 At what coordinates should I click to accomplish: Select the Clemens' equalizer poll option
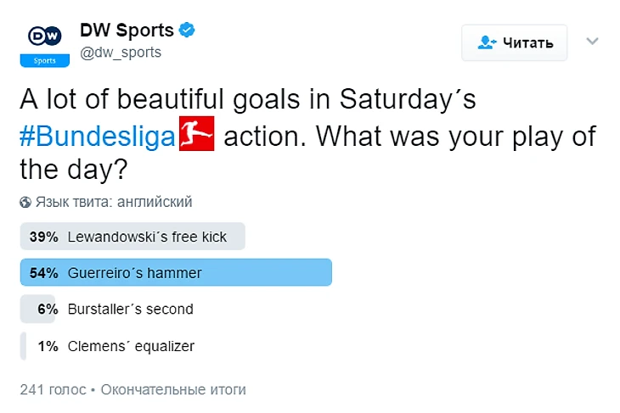point(131,345)
